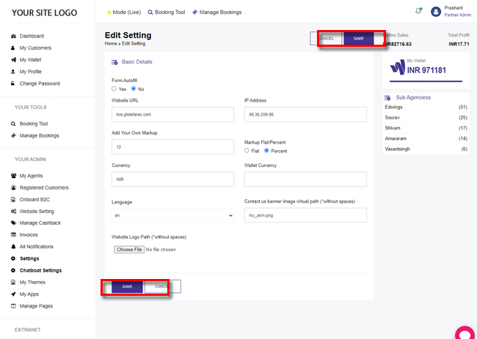
Task: Click the My Wallet sidebar icon
Action: (13, 59)
